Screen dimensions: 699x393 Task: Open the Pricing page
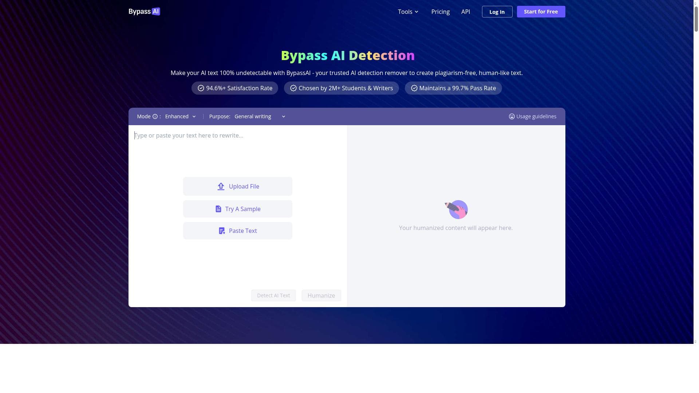(440, 12)
